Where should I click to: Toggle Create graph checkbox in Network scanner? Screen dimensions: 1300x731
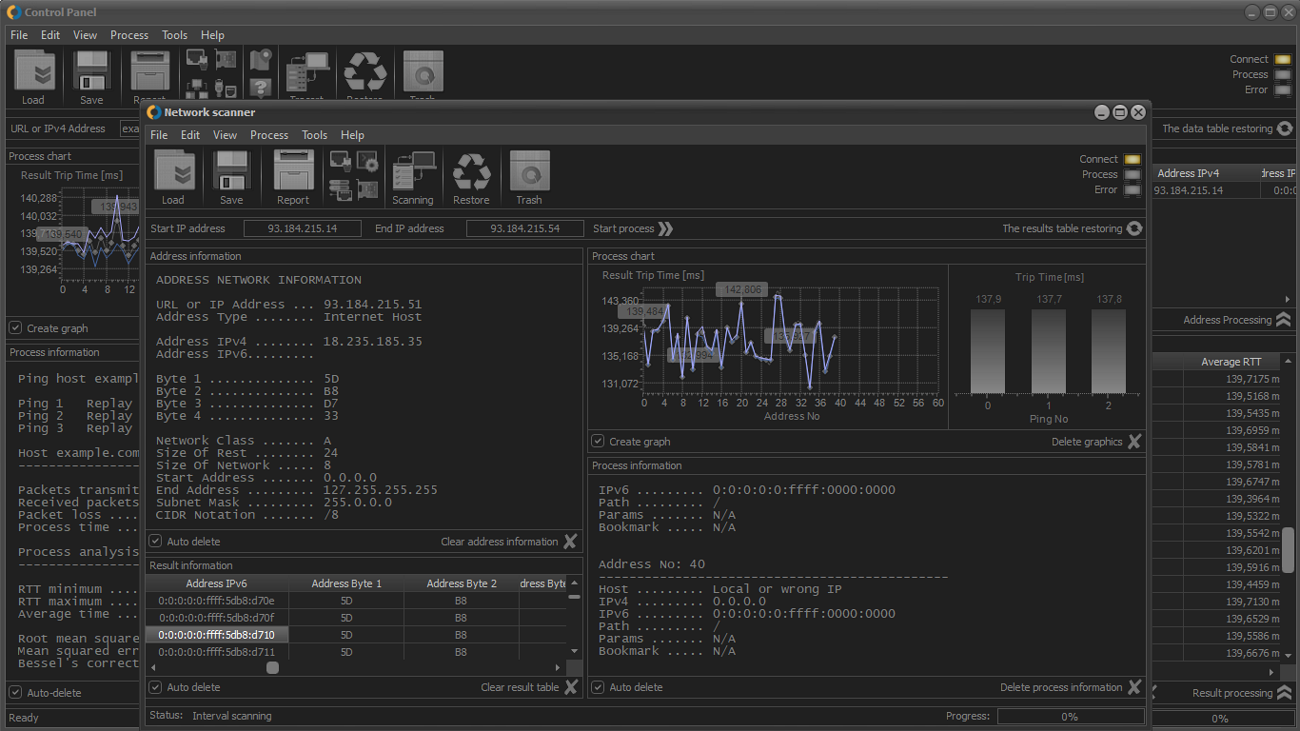pos(599,442)
